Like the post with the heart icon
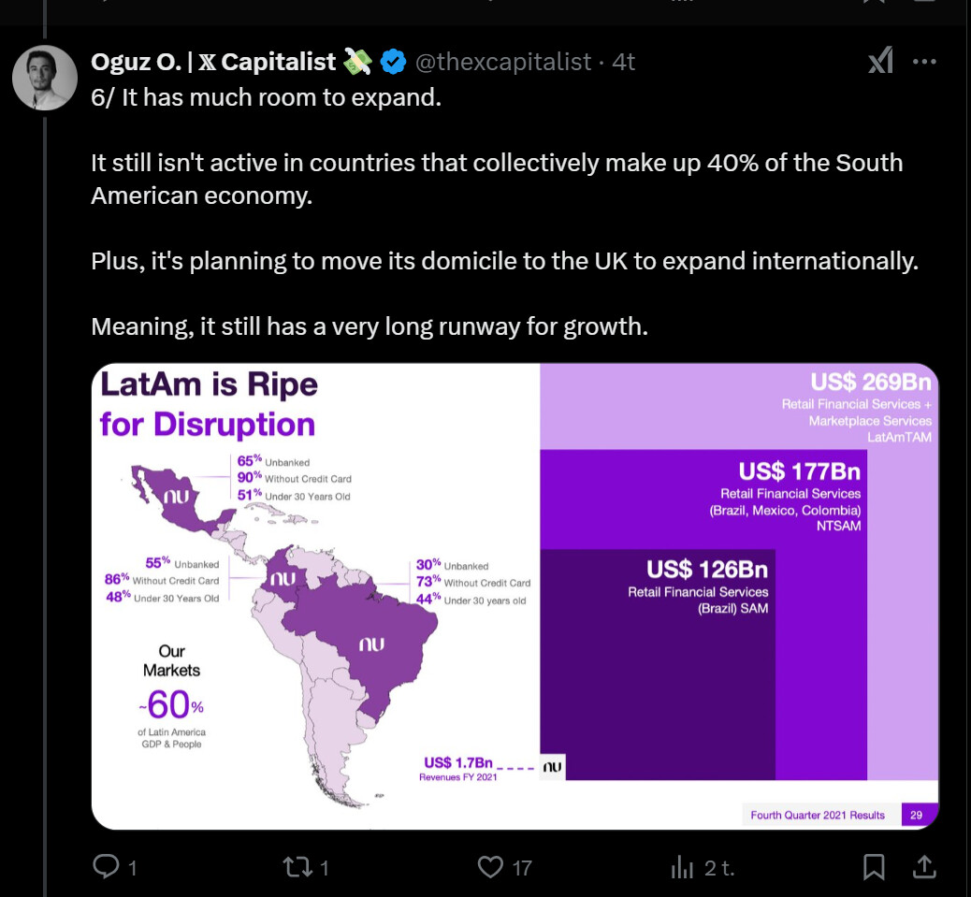The width and height of the screenshot is (971, 897). coord(491,867)
